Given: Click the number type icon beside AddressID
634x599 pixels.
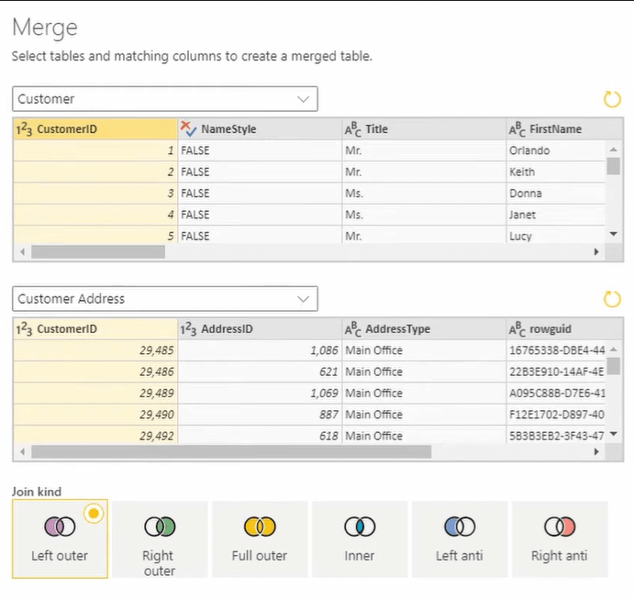Looking at the screenshot, I should [x=188, y=329].
